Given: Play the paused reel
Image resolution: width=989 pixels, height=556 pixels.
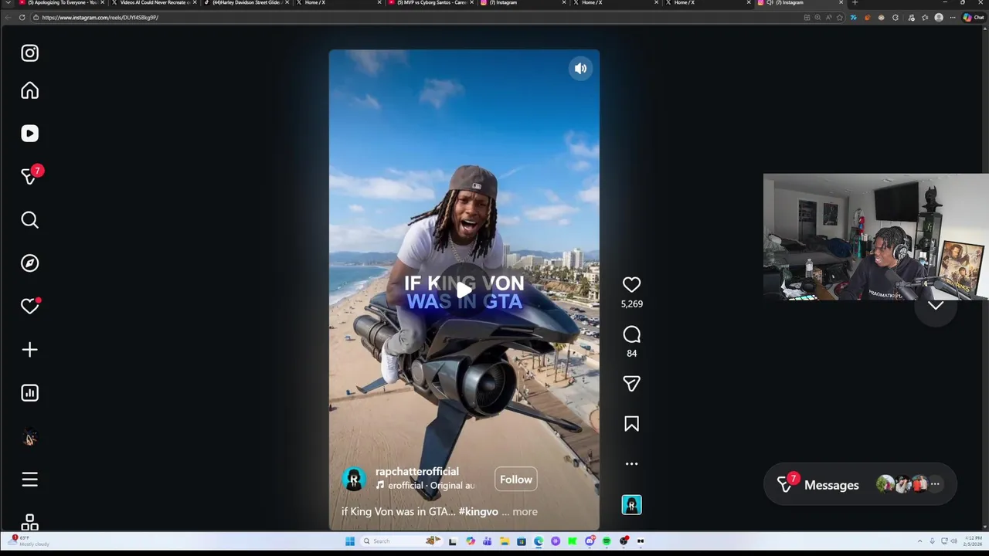Looking at the screenshot, I should click(464, 290).
